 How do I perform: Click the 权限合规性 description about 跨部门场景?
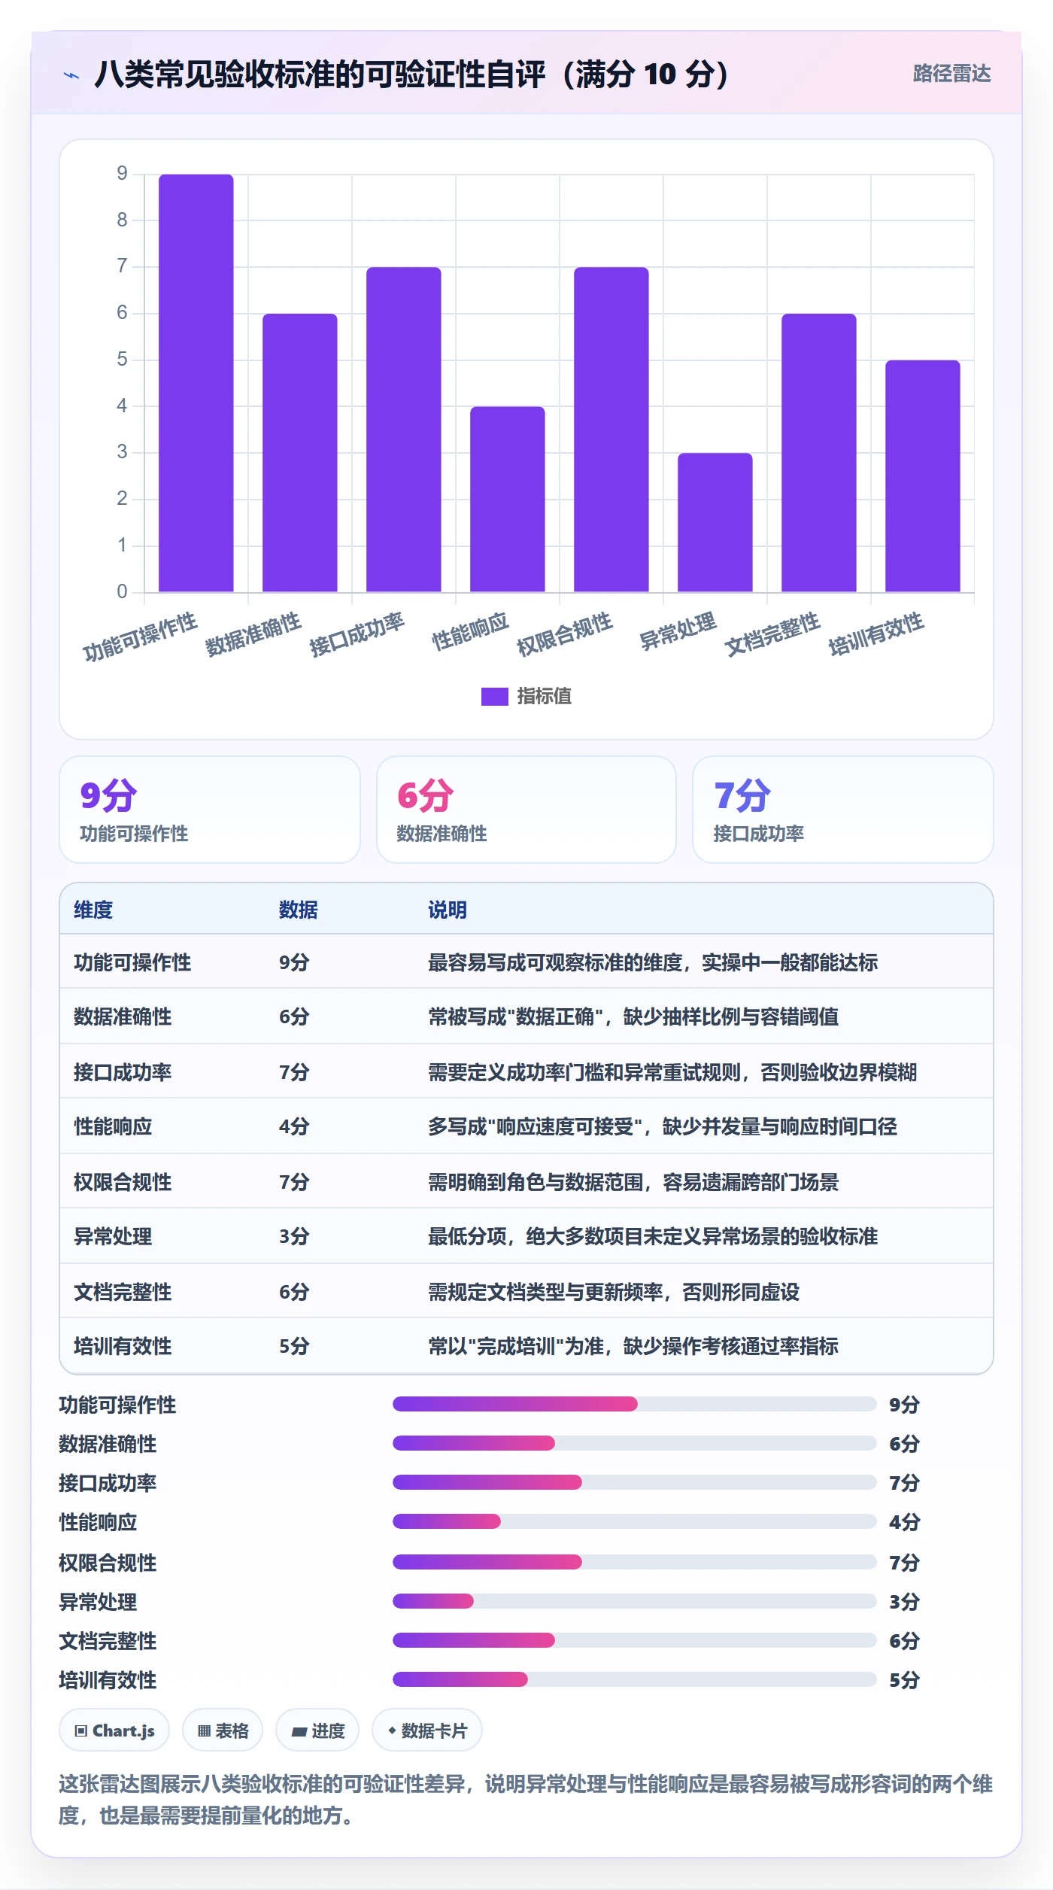pos(633,1182)
